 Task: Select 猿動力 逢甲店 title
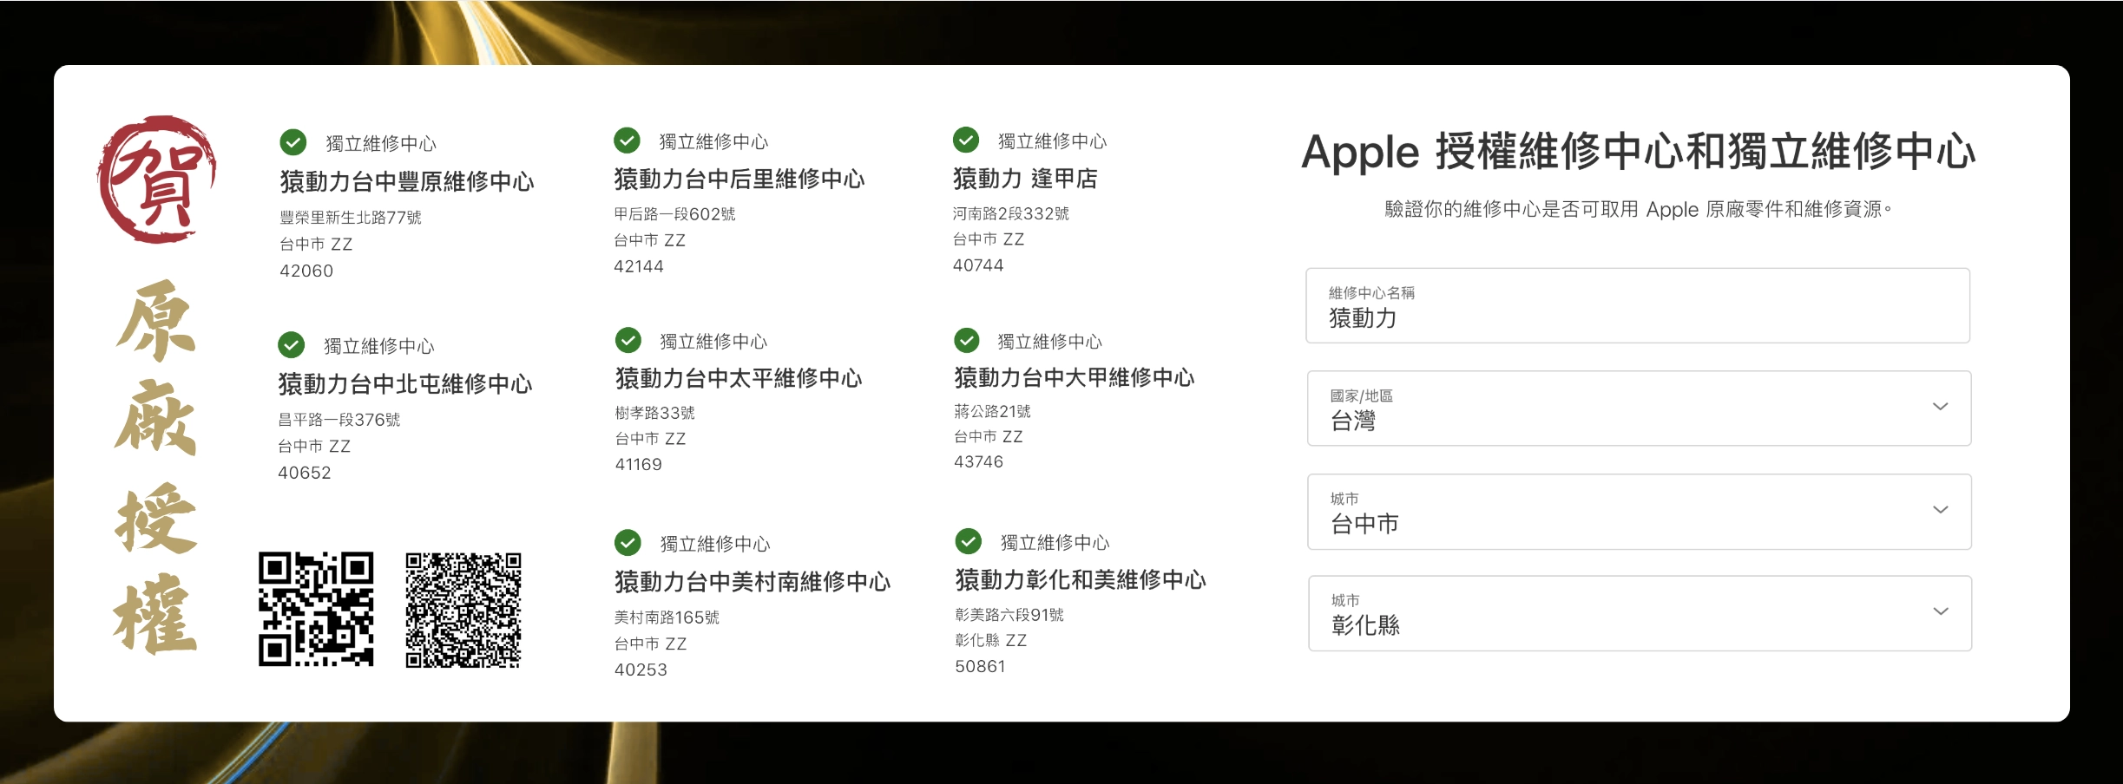(1025, 178)
